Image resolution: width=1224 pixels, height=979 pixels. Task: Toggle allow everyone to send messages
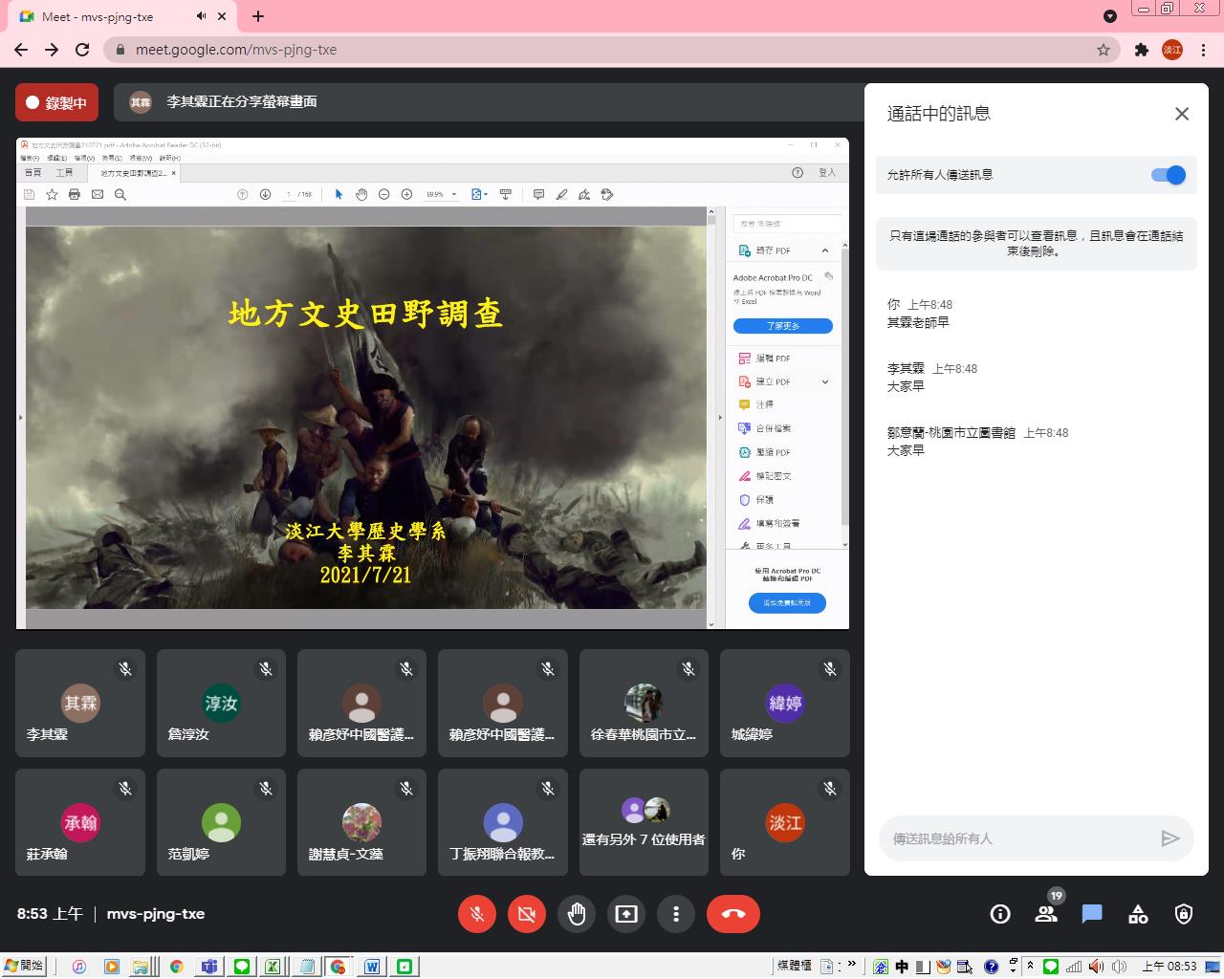[x=1169, y=175]
